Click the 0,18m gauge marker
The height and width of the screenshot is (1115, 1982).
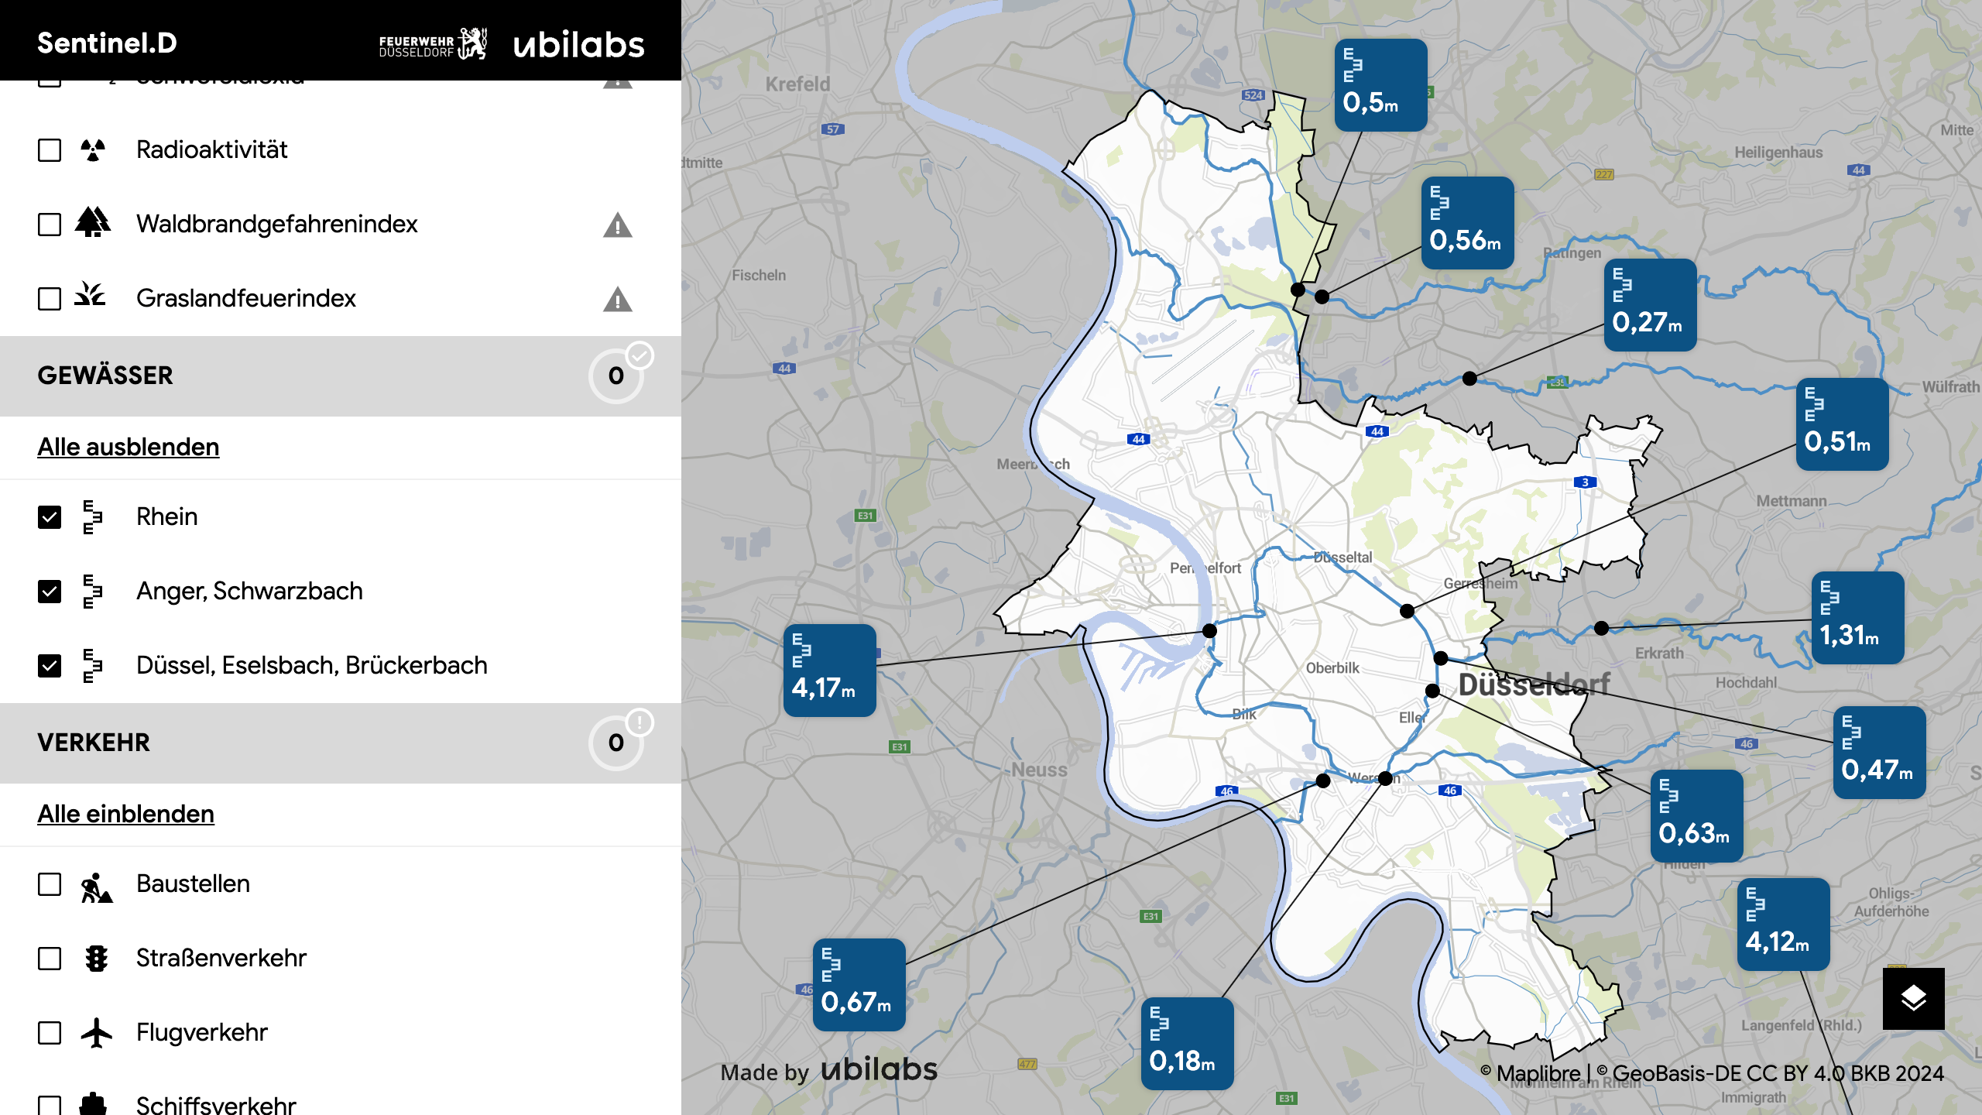click(1187, 1044)
